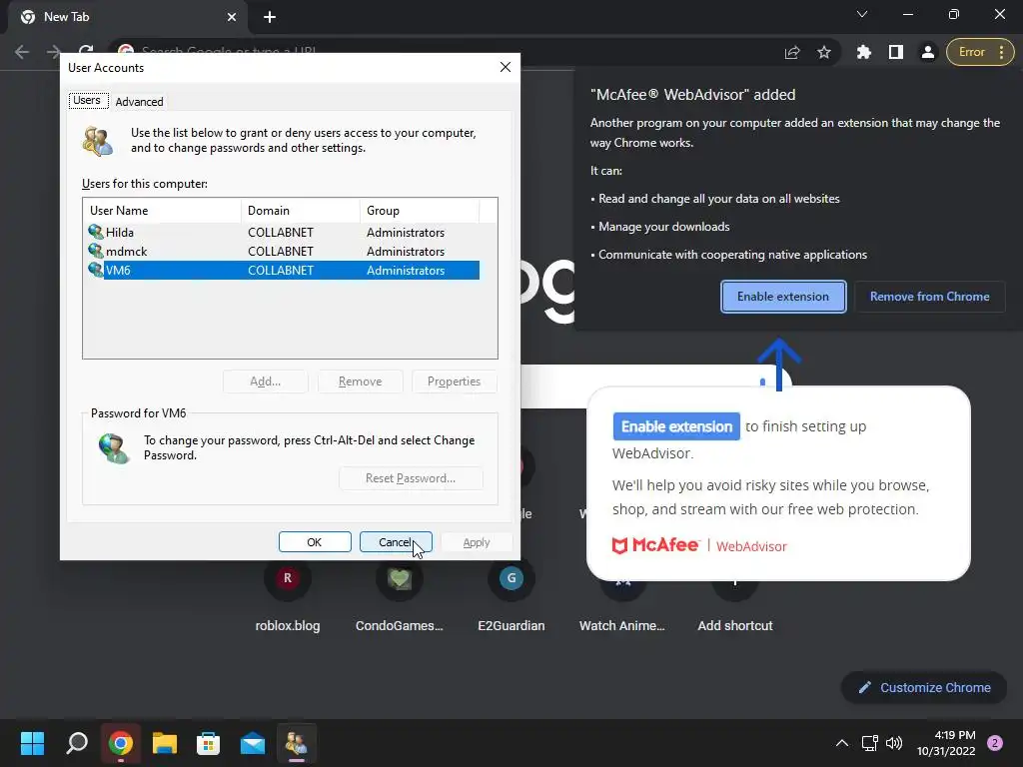Viewport: 1023px width, 767px height.
Task: Click the User Name column header
Action: (x=163, y=211)
